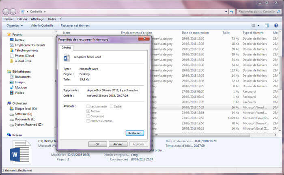Select the Général tab in properties
This screenshot has width=284, height=175.
[x=66, y=48]
